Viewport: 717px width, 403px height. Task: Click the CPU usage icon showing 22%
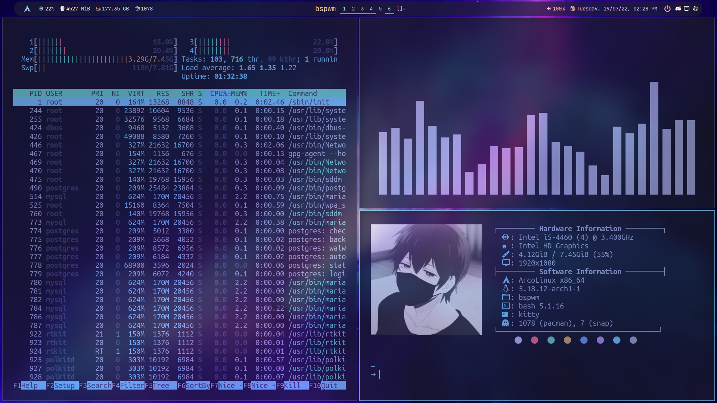click(40, 8)
